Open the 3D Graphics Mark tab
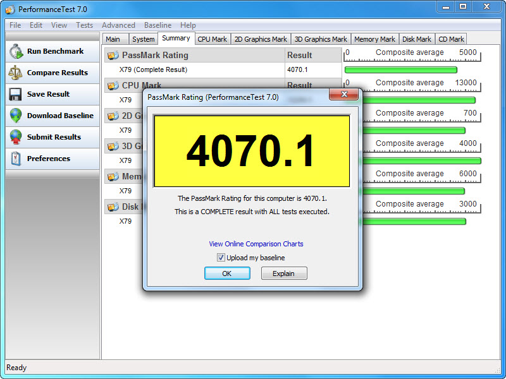Screen dimensions: 506x379 pyautogui.click(x=321, y=39)
